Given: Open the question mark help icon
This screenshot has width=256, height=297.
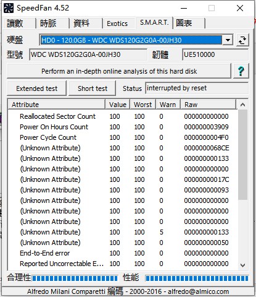Looking at the screenshot, I should pyautogui.click(x=241, y=71).
